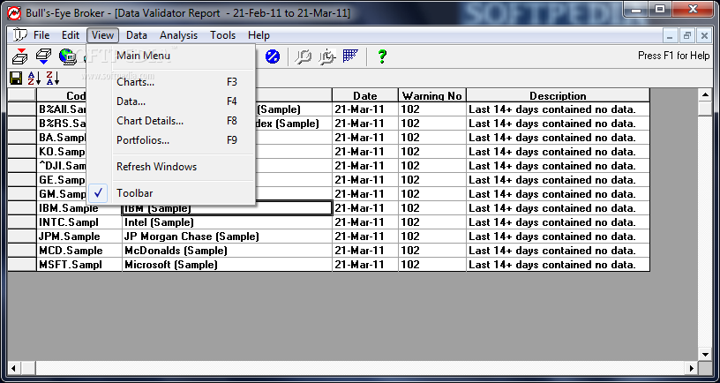Open Portfolios... from the View menu
The image size is (720, 383).
point(171,140)
